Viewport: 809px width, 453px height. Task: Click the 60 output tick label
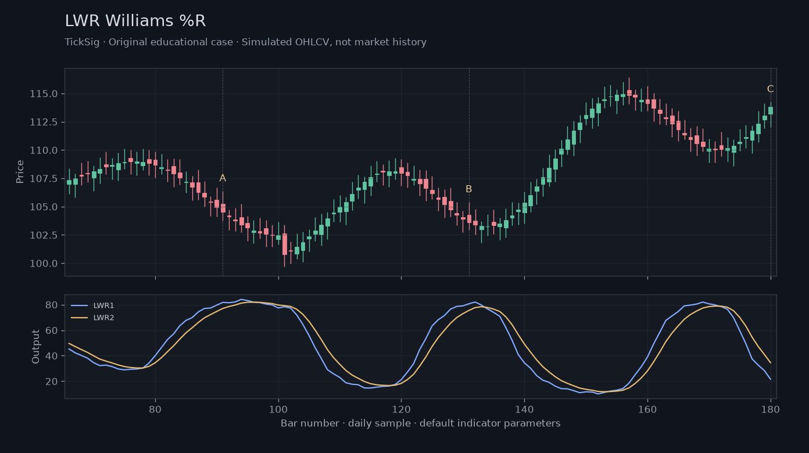(x=52, y=331)
